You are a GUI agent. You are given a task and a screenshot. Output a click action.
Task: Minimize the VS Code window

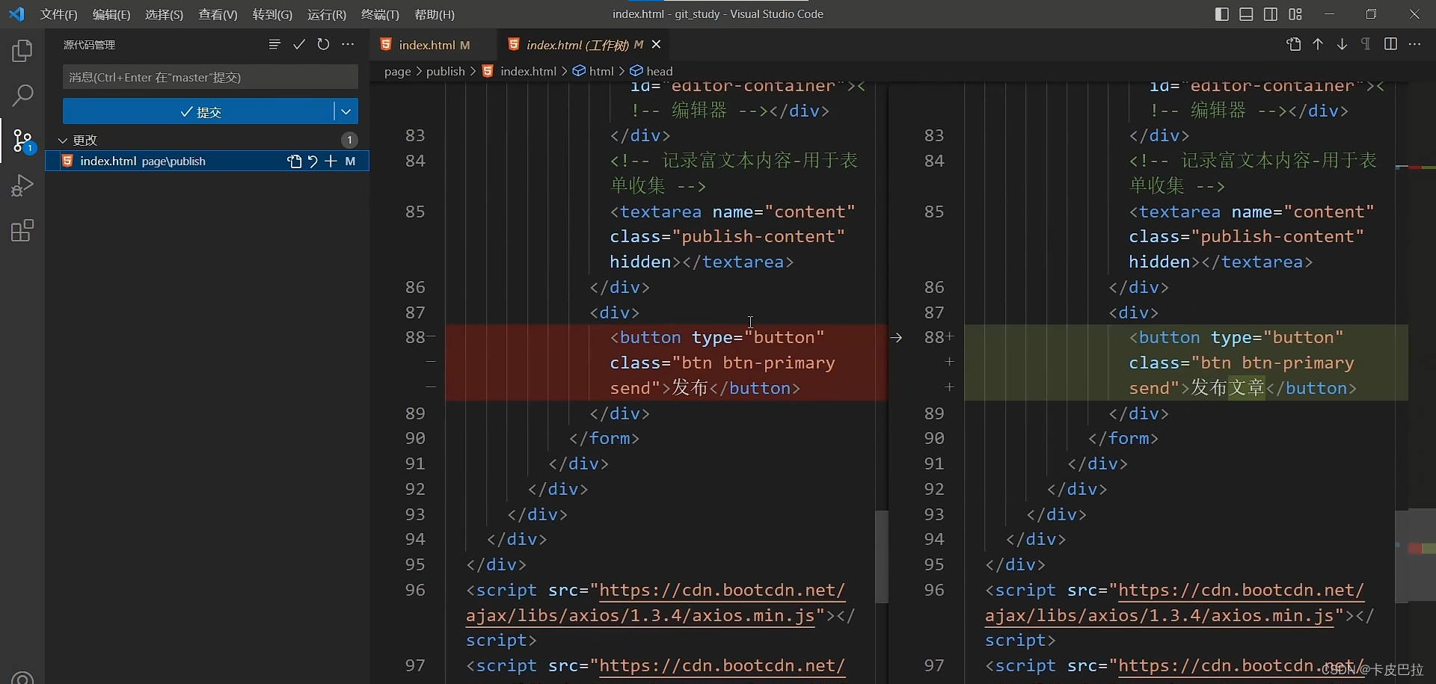tap(1329, 14)
